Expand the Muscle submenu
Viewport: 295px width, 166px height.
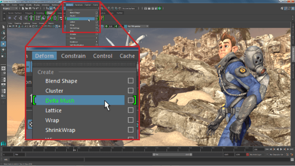pos(82,38)
